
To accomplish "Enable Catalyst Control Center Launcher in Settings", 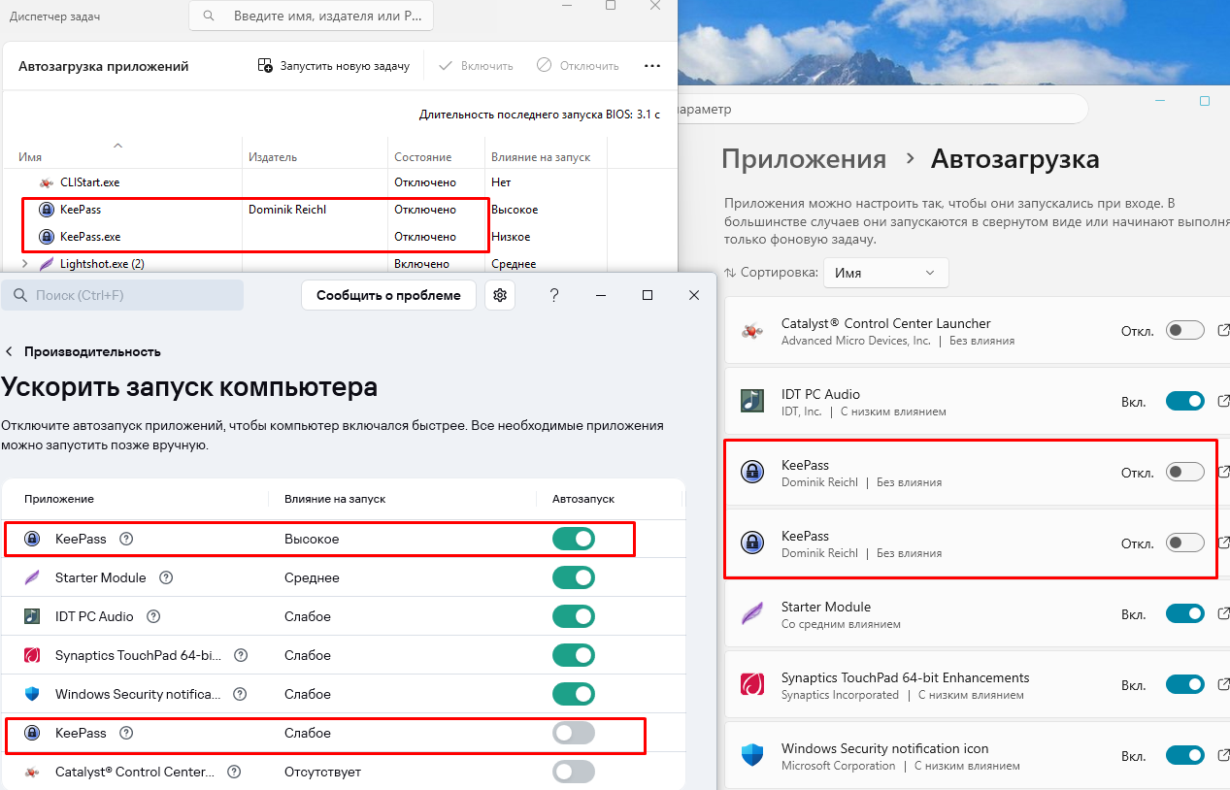I will pyautogui.click(x=1185, y=330).
